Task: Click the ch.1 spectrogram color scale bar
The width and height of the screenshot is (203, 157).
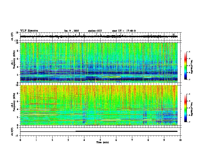Action: click(x=186, y=66)
